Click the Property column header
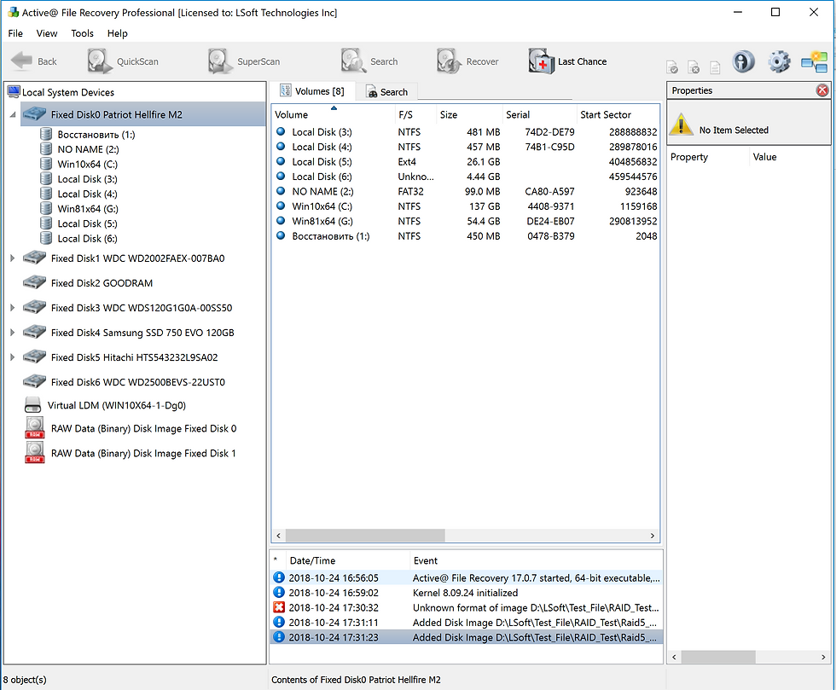This screenshot has width=836, height=690. (x=707, y=157)
